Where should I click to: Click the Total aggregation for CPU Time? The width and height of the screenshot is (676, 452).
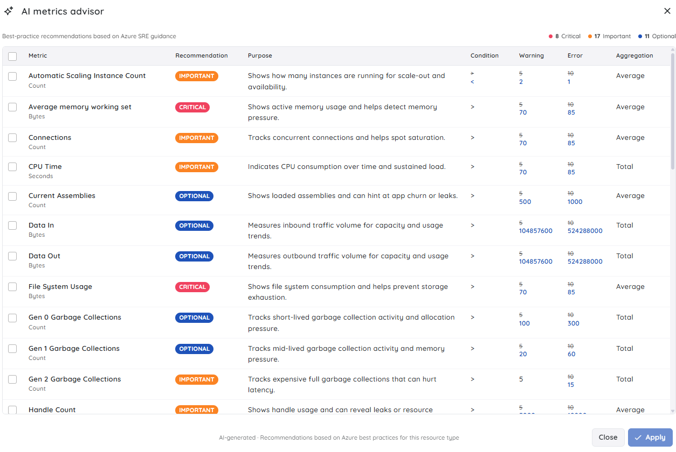click(x=625, y=167)
